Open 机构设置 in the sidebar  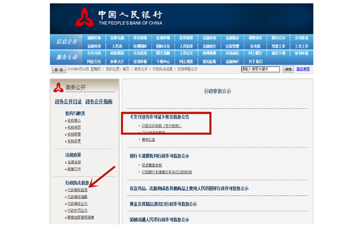pos(74,141)
